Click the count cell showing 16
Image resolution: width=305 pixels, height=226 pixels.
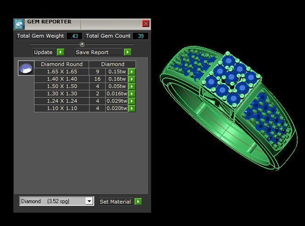coord(97,79)
